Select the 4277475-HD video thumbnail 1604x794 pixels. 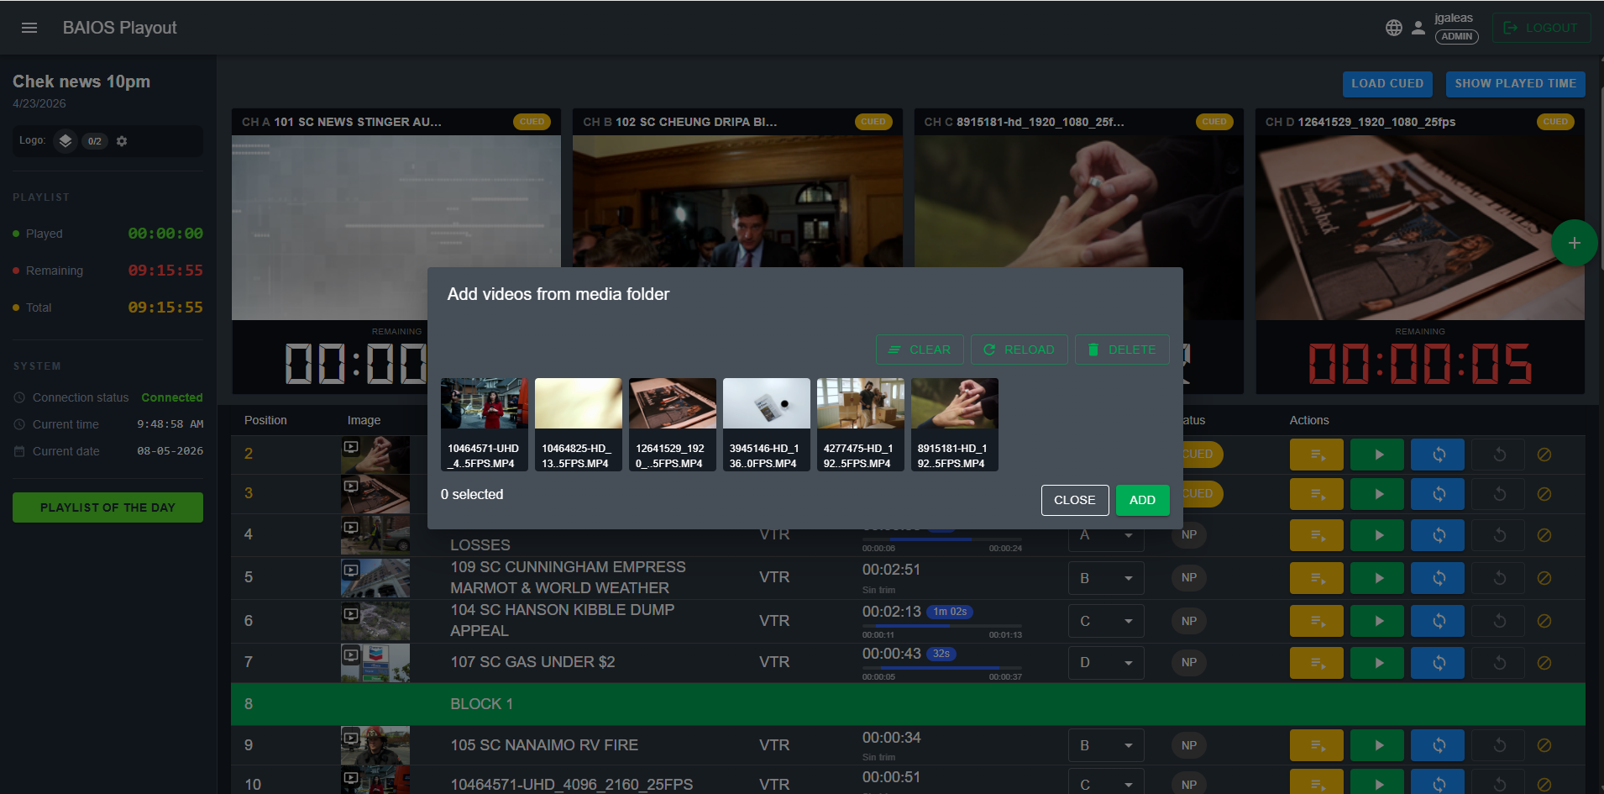(861, 424)
